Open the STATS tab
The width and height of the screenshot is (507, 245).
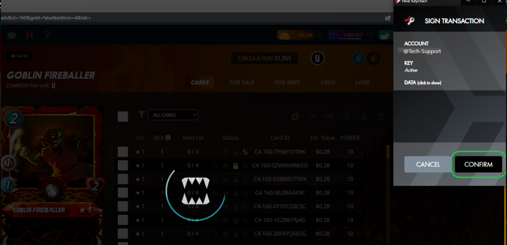click(x=328, y=83)
